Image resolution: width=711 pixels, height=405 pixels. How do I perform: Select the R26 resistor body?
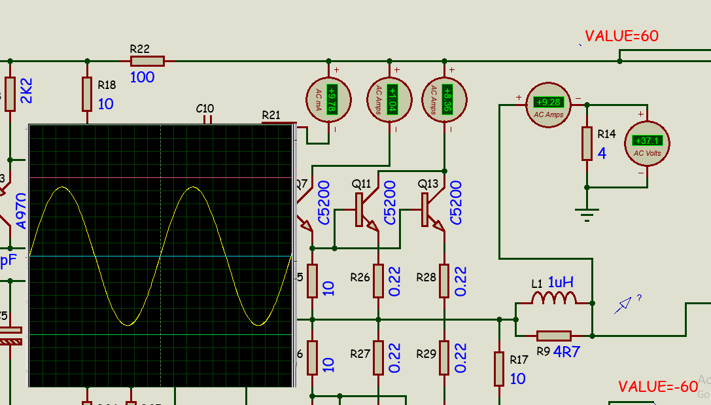pyautogui.click(x=378, y=281)
